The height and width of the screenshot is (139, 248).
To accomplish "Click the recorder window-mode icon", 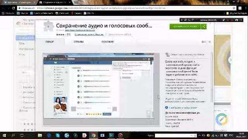I will (186, 20).
